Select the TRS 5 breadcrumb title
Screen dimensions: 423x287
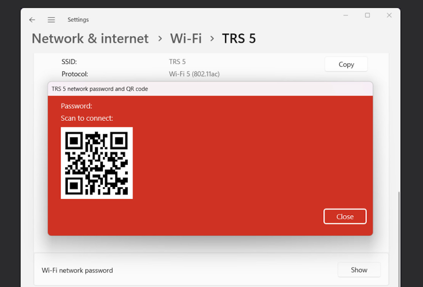point(239,38)
